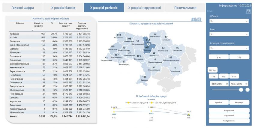Open the Позичальники tab
Viewport: 255px width, 128px height.
point(185,7)
